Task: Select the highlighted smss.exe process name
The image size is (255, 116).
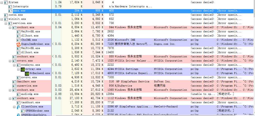Action: pos(19,10)
